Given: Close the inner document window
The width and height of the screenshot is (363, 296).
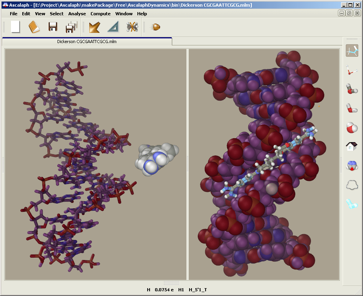Looking at the screenshot, I should 357,13.
